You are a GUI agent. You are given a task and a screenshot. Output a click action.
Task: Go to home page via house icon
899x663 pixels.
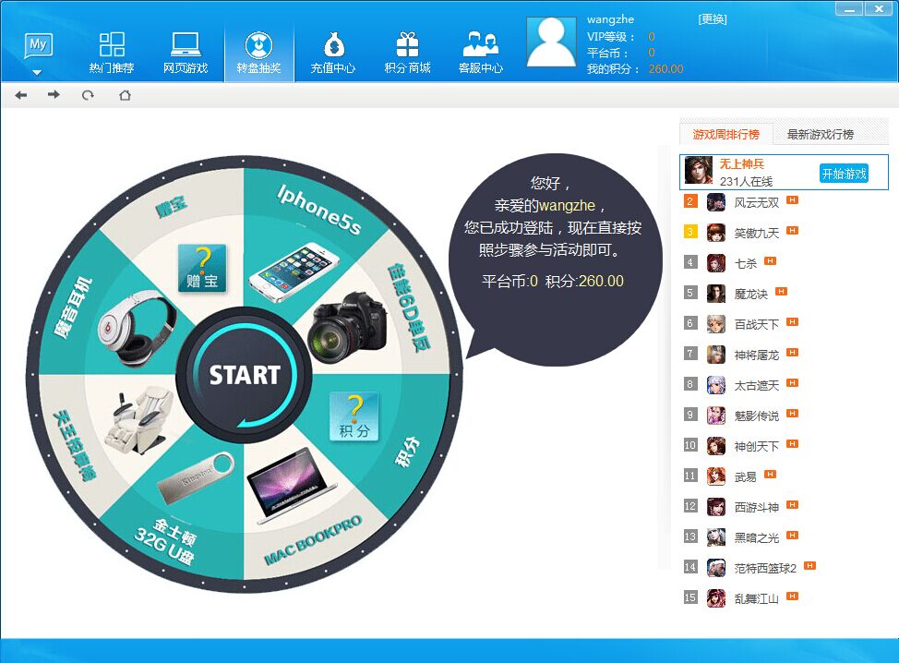click(125, 95)
